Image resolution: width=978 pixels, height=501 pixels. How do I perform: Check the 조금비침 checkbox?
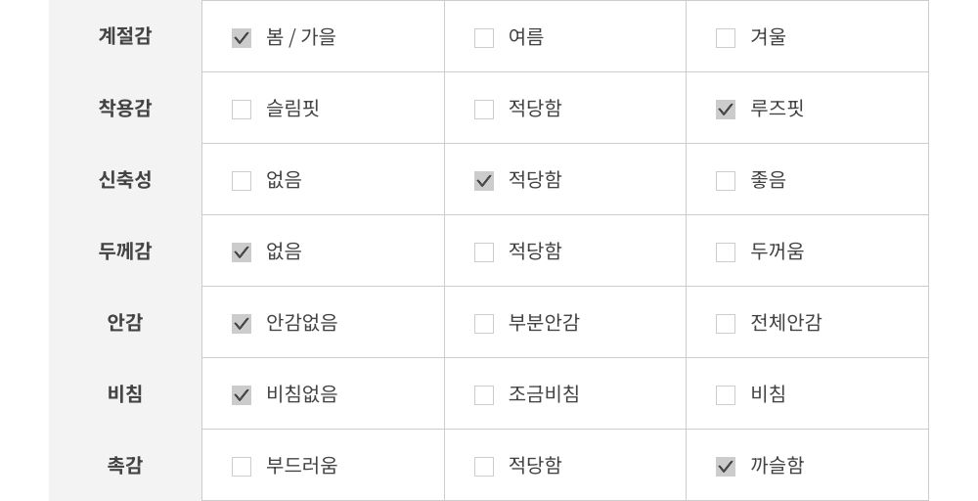click(484, 395)
